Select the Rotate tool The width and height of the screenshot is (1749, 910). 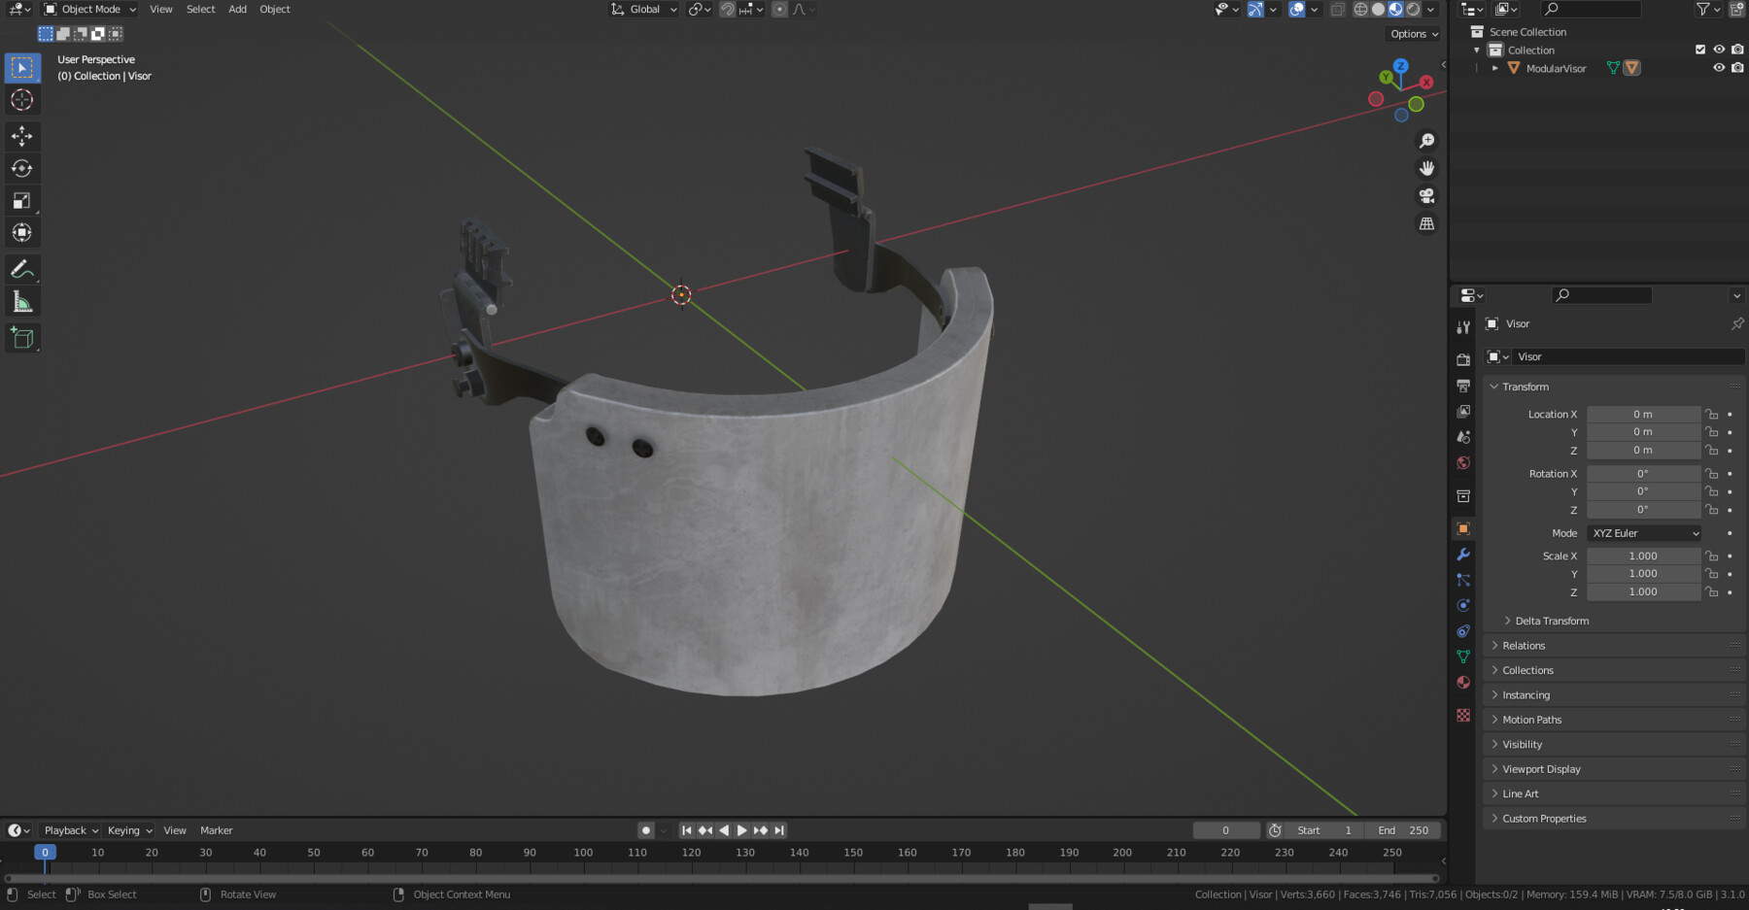(21, 167)
